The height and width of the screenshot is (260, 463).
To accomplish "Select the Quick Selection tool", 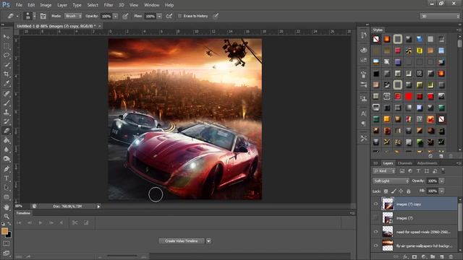I will pos(7,64).
